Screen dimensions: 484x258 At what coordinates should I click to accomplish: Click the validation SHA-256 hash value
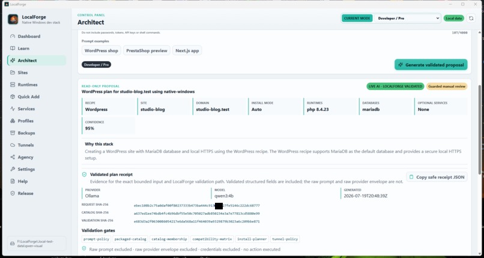click(x=196, y=221)
